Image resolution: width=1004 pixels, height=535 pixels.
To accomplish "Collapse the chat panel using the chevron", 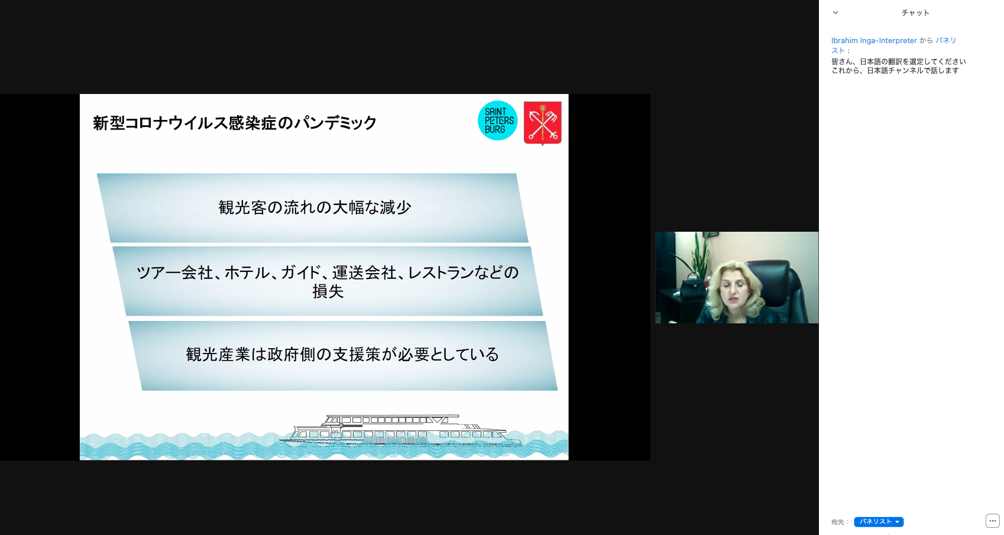I will (x=835, y=12).
